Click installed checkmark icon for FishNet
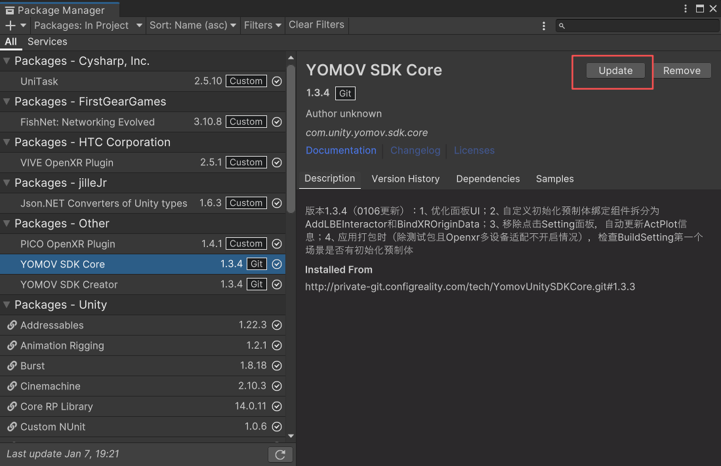721x466 pixels. [277, 122]
